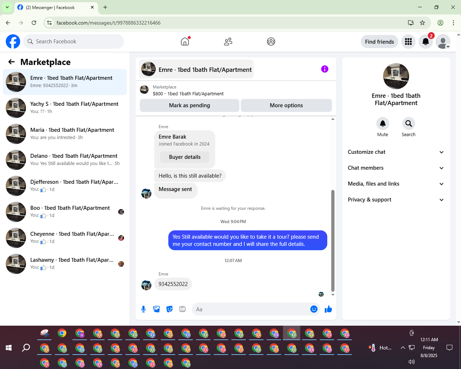Record a voice clip with microphone icon
The image size is (461, 369).
[x=143, y=309]
